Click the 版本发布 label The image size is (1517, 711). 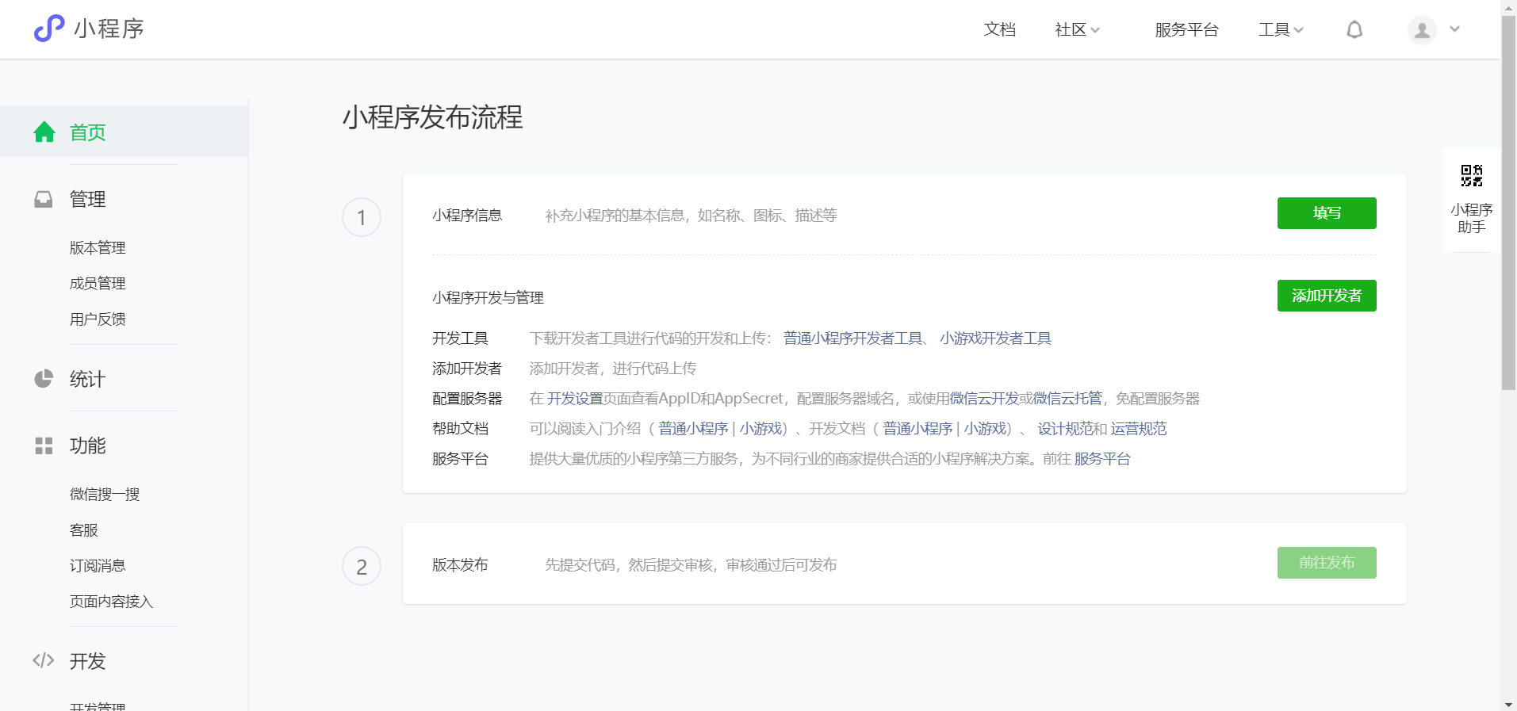(460, 565)
